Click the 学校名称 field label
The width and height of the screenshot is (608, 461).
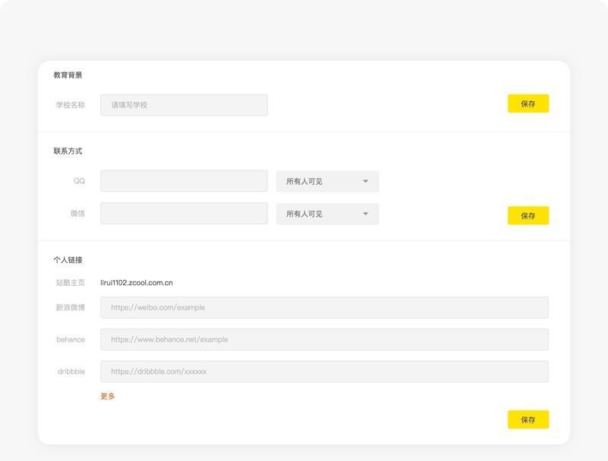pyautogui.click(x=70, y=105)
